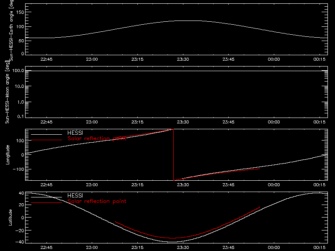The height and width of the screenshot is (251, 335).
Task: Click 23:15 tick under Latitude plot
Action: (137, 248)
